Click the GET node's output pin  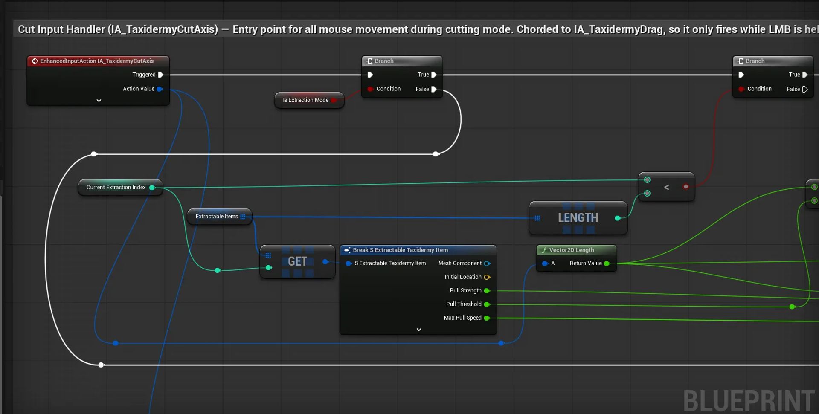325,262
